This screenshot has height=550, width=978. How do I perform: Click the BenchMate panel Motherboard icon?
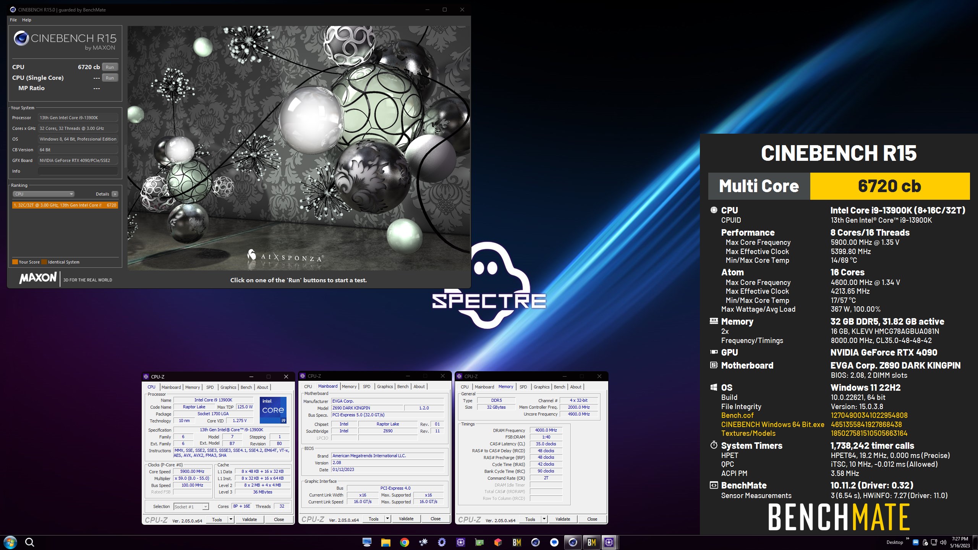pos(714,365)
